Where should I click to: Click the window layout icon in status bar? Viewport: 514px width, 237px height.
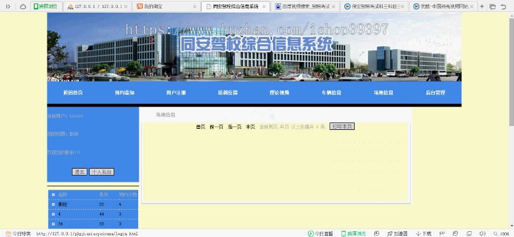pos(469,234)
